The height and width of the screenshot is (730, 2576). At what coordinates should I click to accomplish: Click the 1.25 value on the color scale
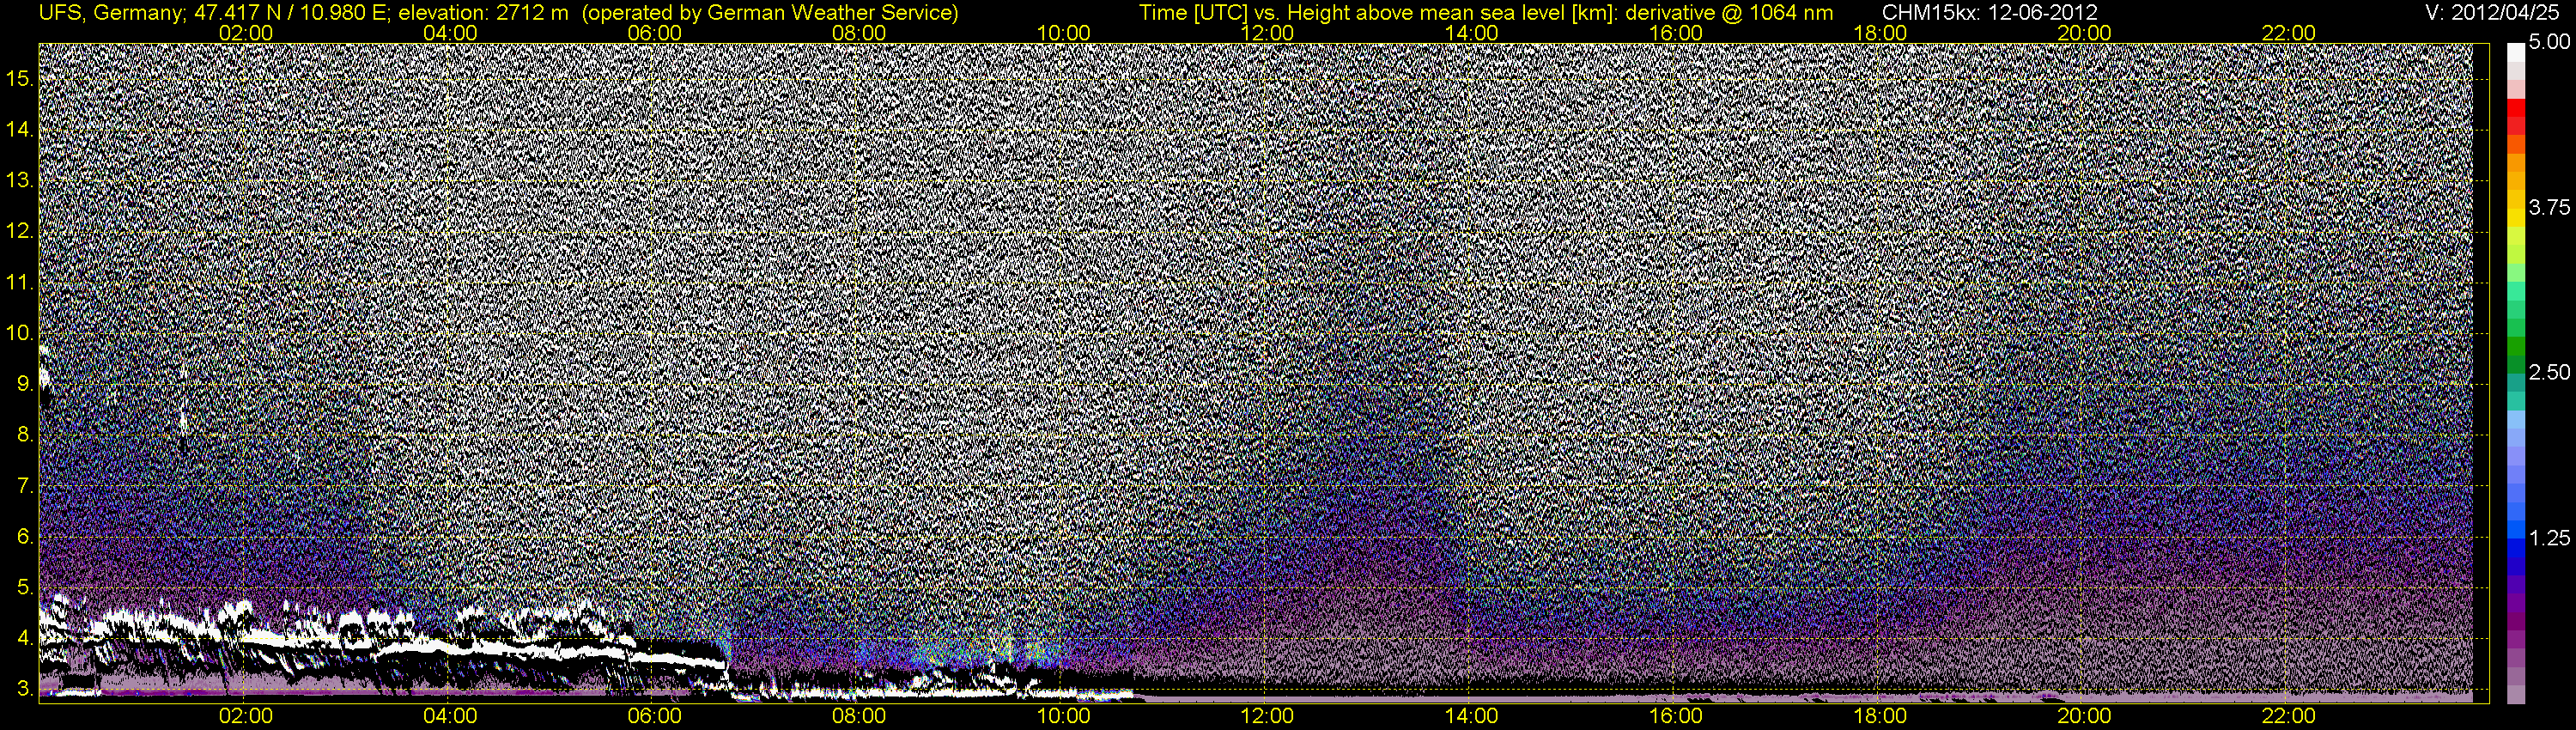[2549, 538]
